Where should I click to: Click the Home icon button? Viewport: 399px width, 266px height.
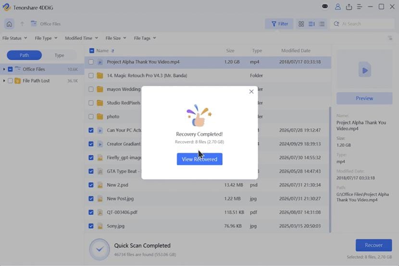tap(9, 24)
